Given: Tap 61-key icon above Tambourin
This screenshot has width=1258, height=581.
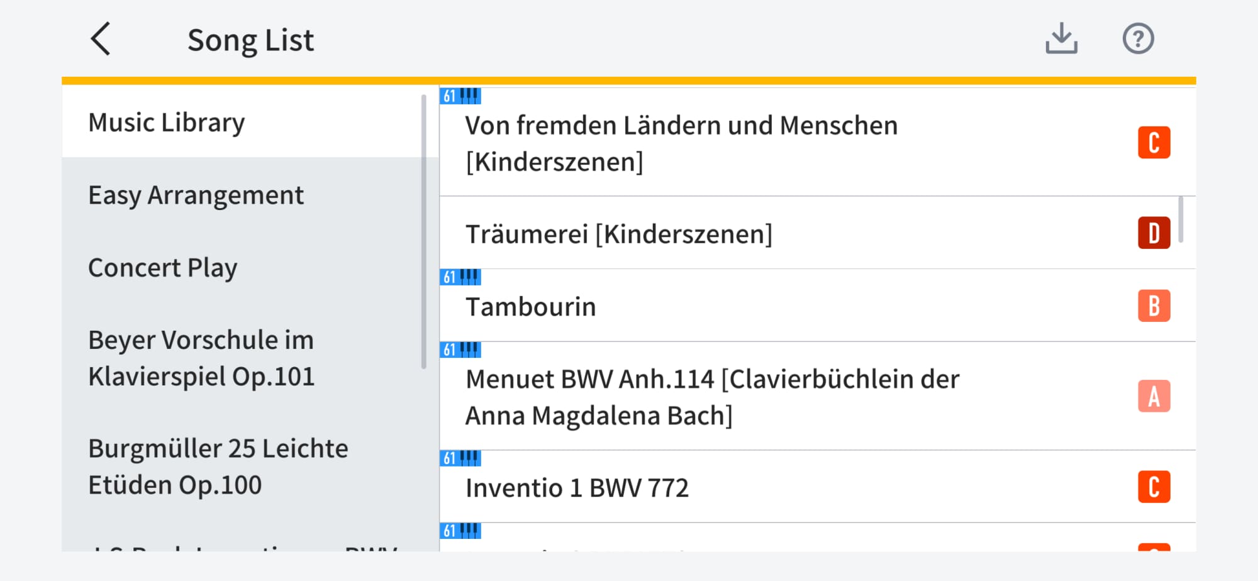Looking at the screenshot, I should point(460,277).
